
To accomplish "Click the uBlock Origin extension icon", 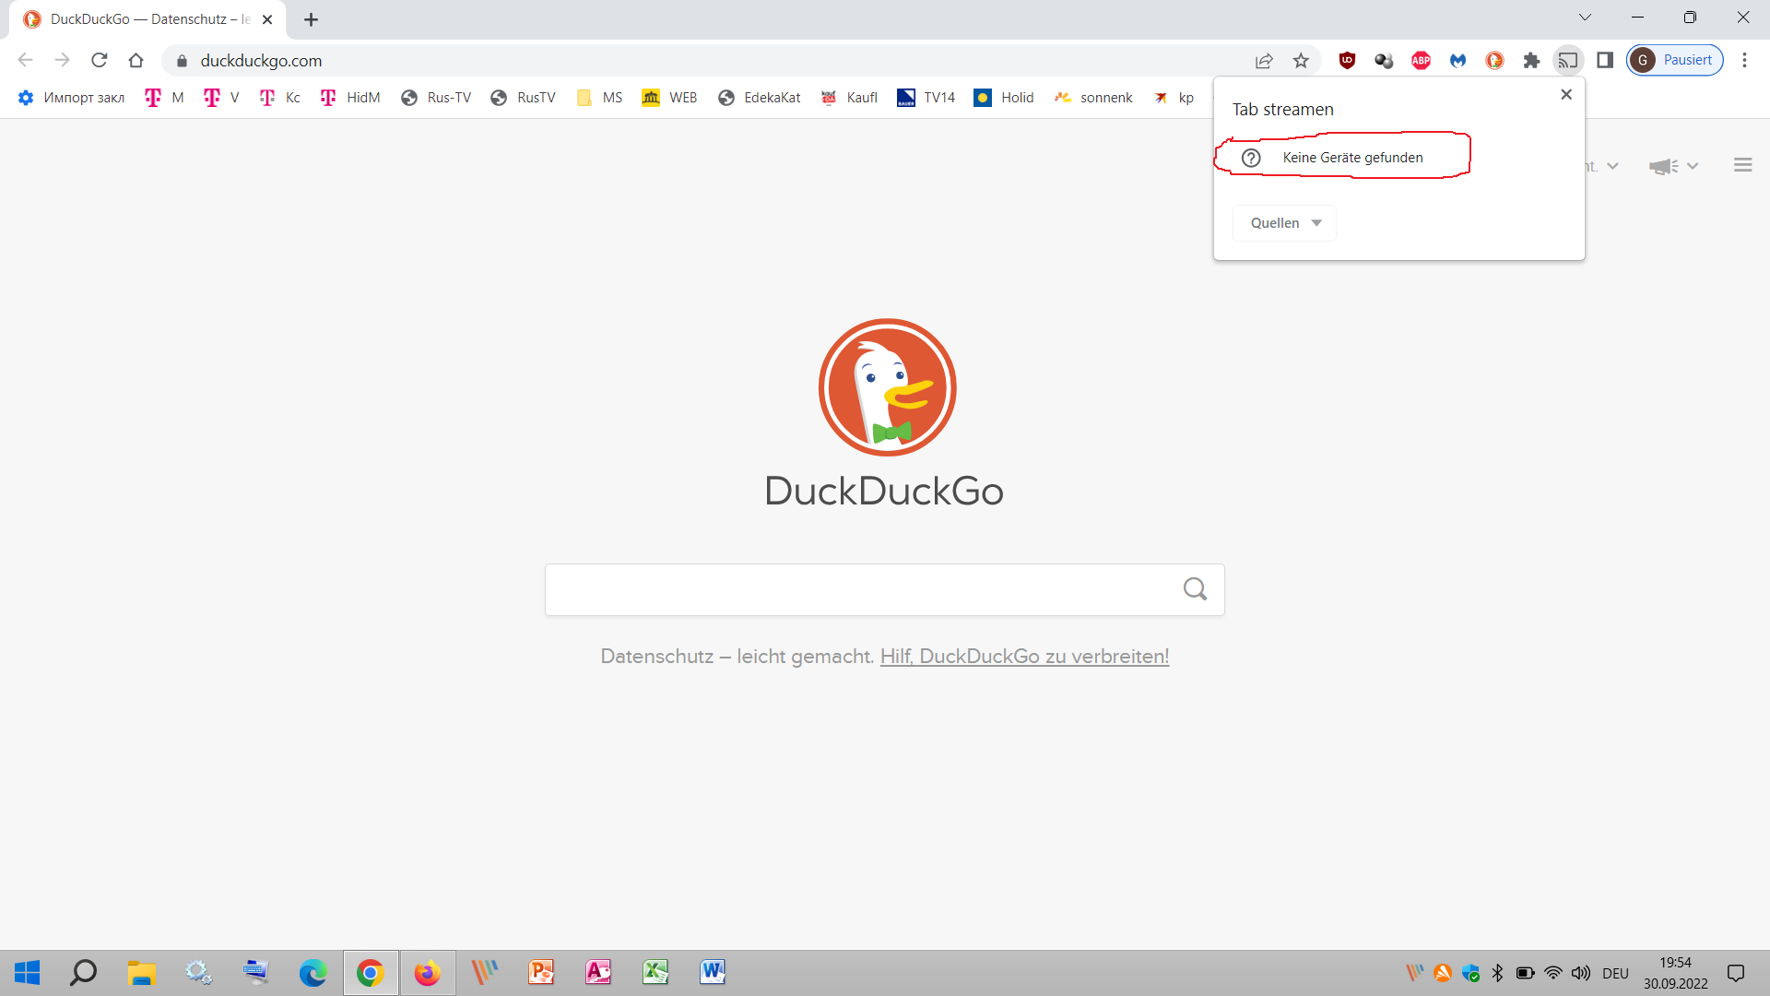I will coord(1347,61).
